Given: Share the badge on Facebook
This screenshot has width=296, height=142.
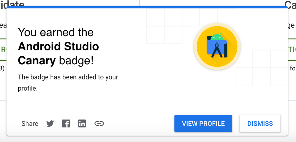Looking at the screenshot, I should point(66,124).
